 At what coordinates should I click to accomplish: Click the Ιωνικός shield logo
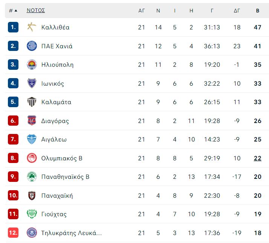coord(32,83)
